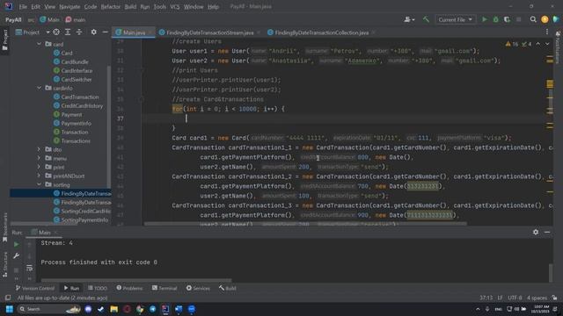563x316 pixels.
Task: Hide the Run tool window
Action: pos(547,232)
